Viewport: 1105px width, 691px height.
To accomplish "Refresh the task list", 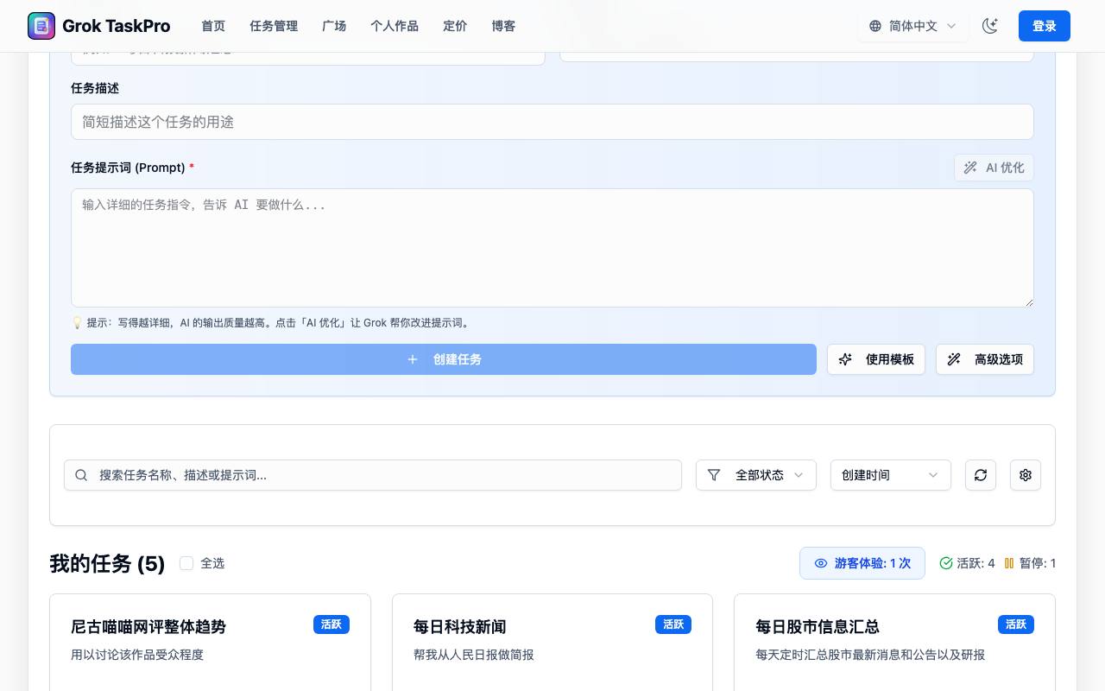I will (x=981, y=475).
